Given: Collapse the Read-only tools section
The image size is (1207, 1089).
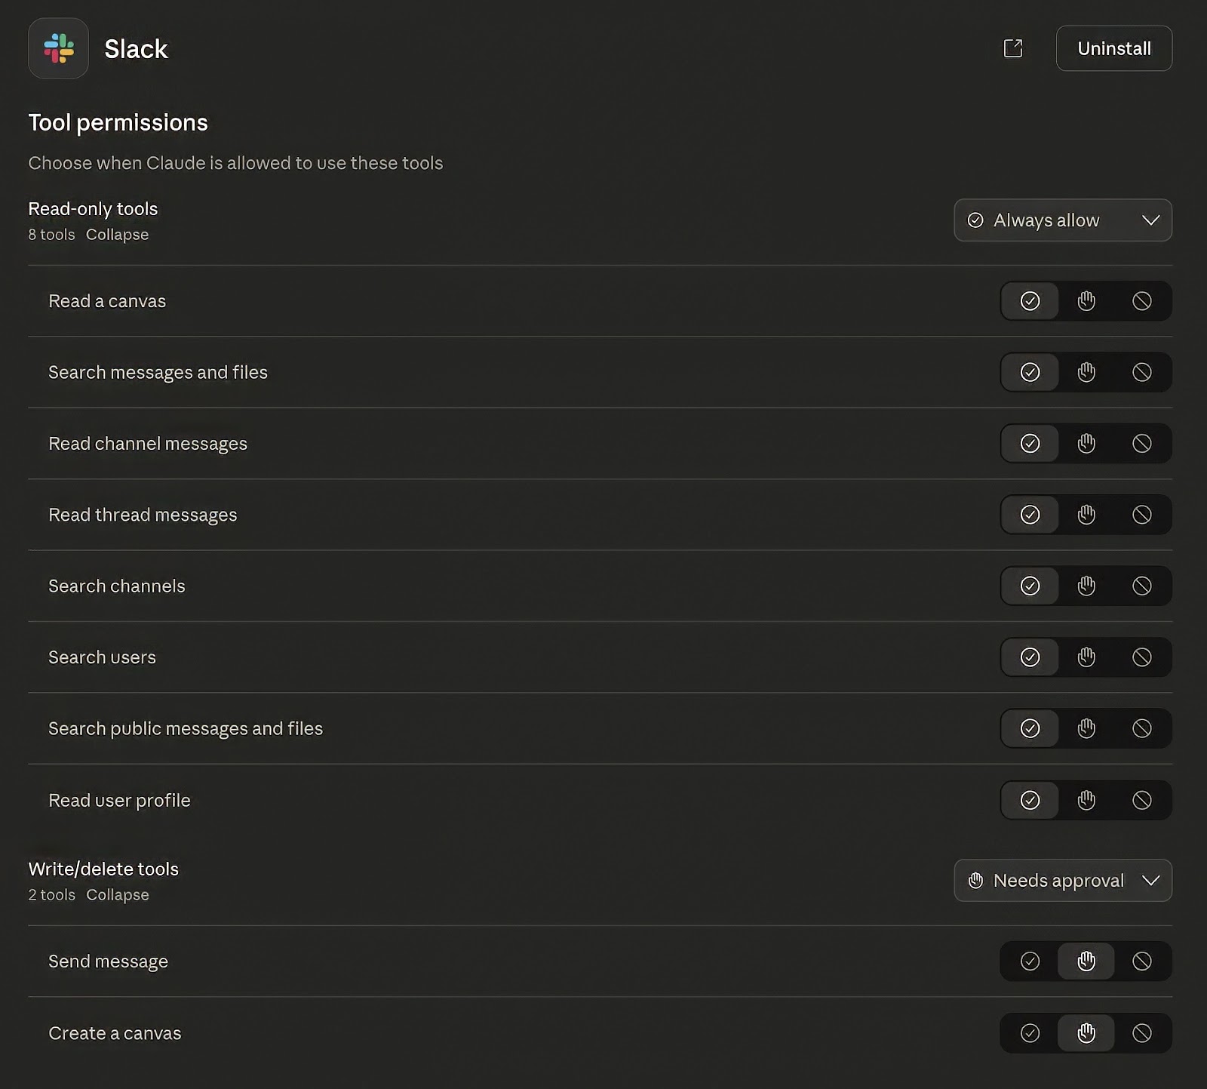Looking at the screenshot, I should click(117, 235).
